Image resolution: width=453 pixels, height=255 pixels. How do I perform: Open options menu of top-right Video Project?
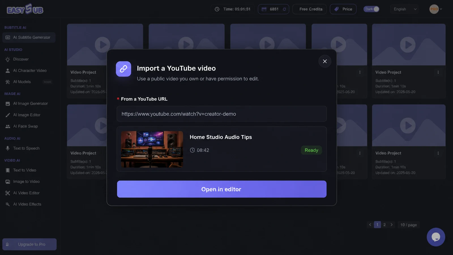(438, 72)
